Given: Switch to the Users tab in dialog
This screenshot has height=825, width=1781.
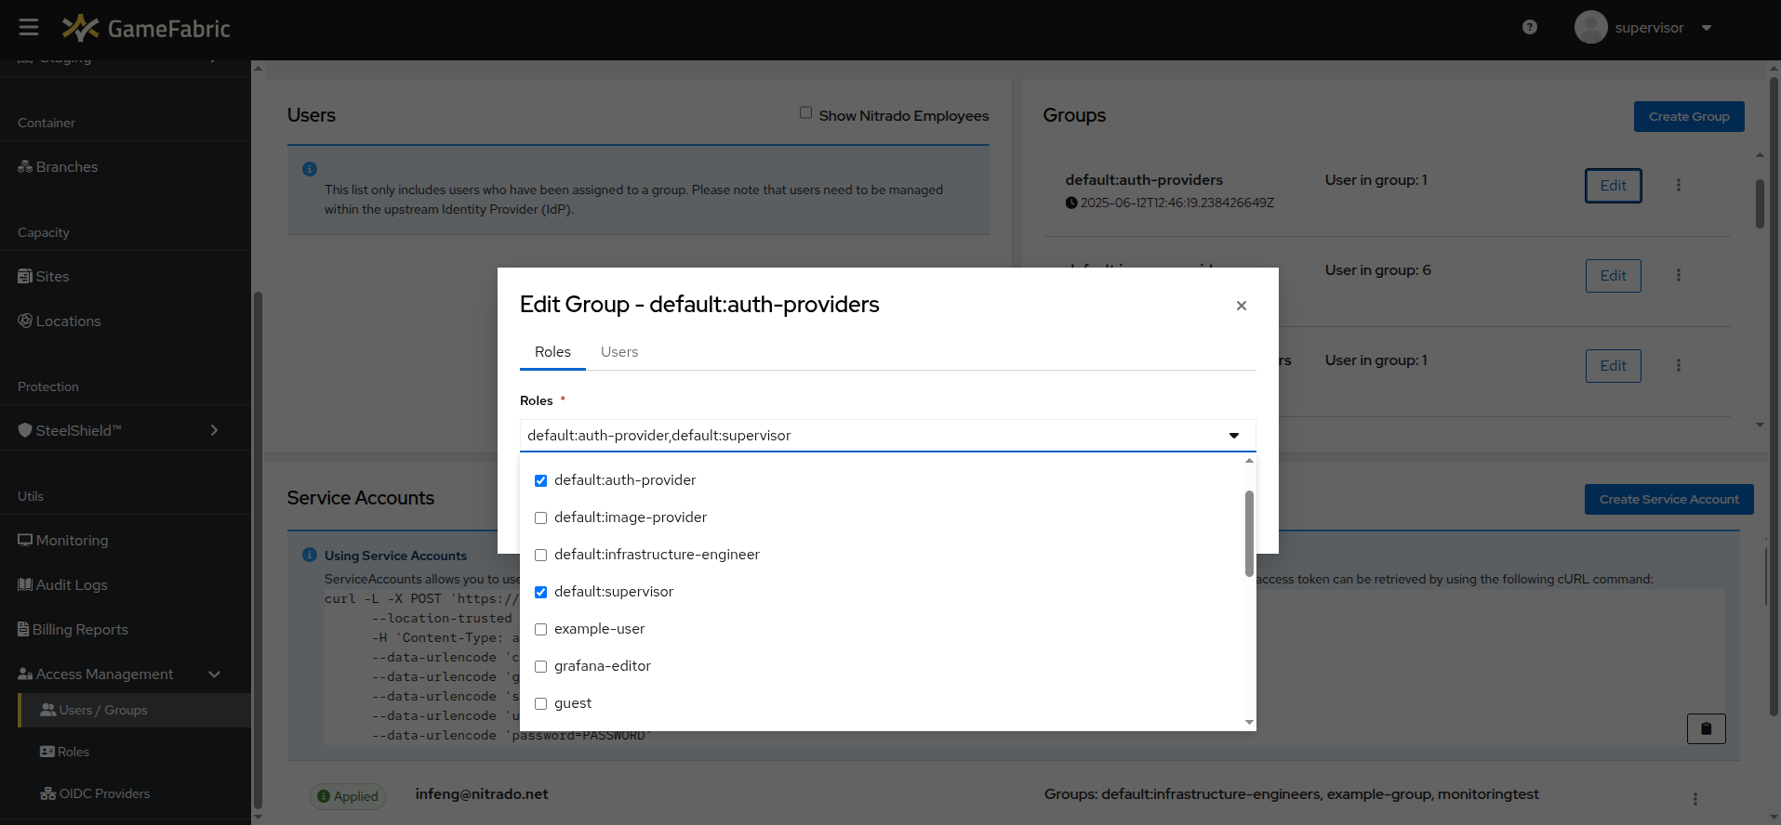Looking at the screenshot, I should coord(619,351).
